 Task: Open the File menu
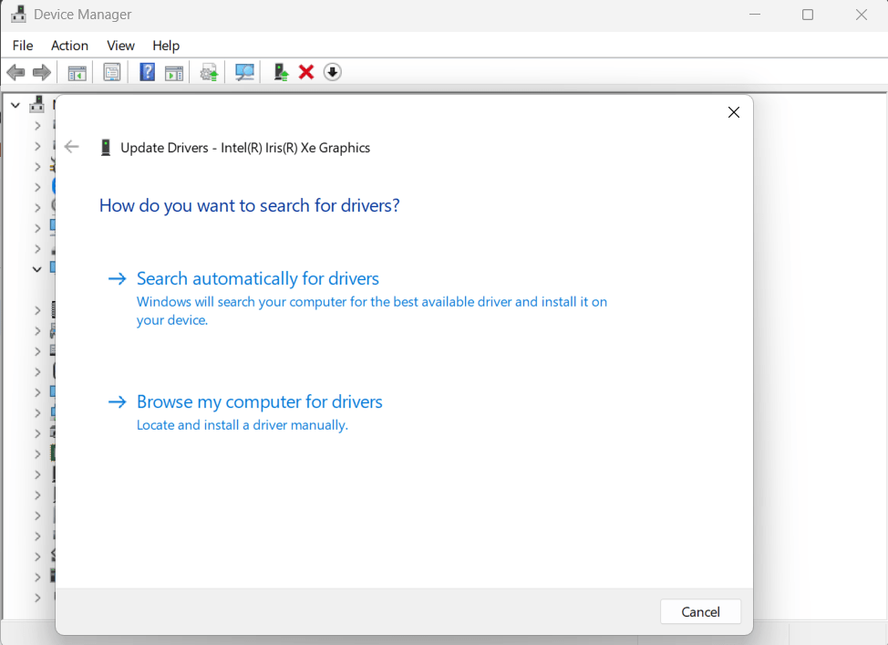click(x=23, y=46)
